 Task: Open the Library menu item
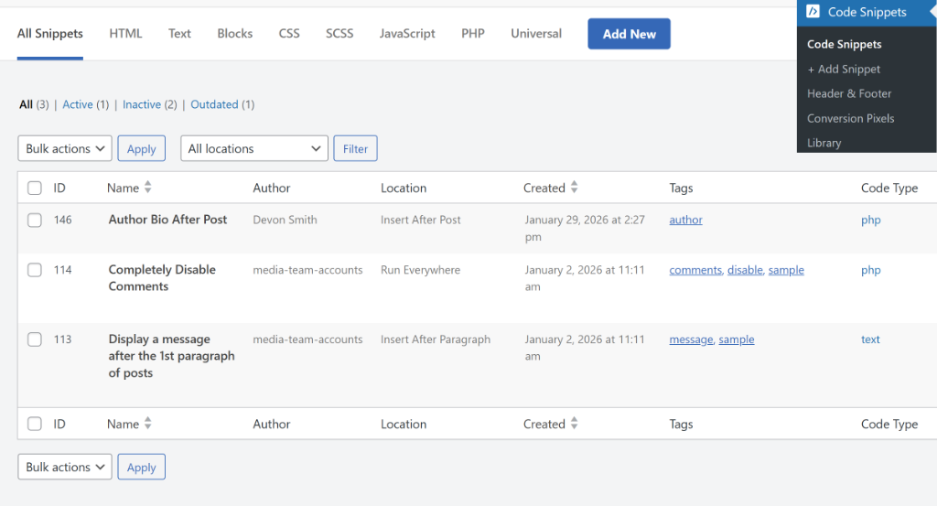pyautogui.click(x=824, y=143)
